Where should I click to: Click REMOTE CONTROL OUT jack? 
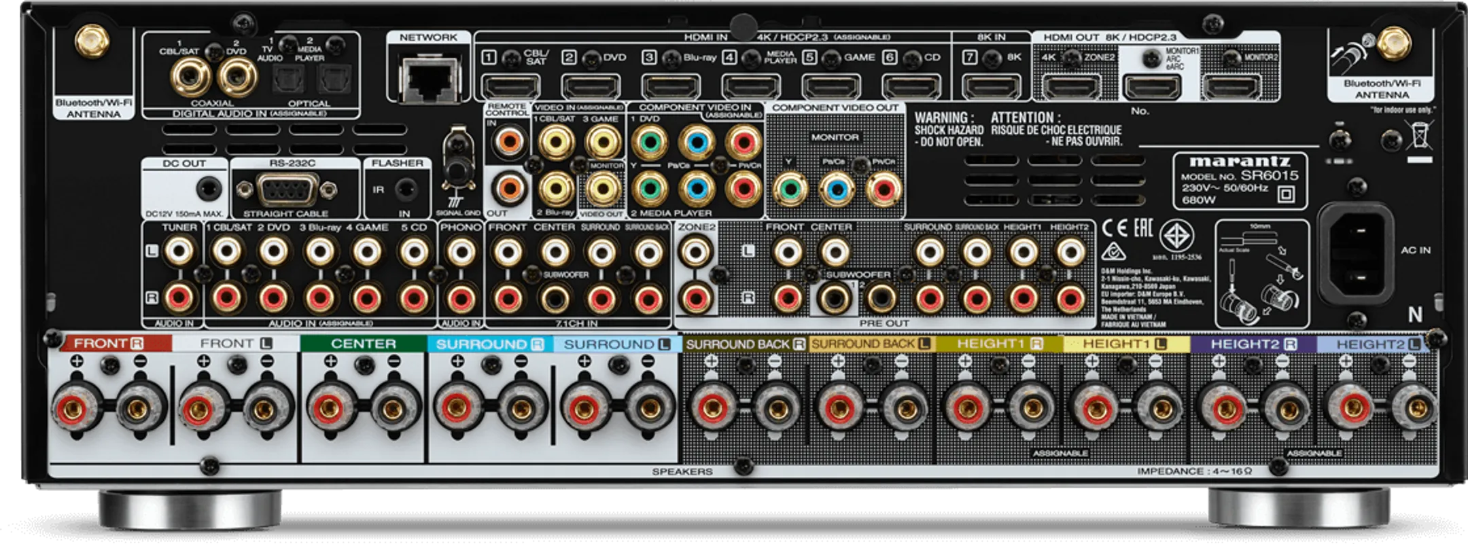pyautogui.click(x=509, y=187)
